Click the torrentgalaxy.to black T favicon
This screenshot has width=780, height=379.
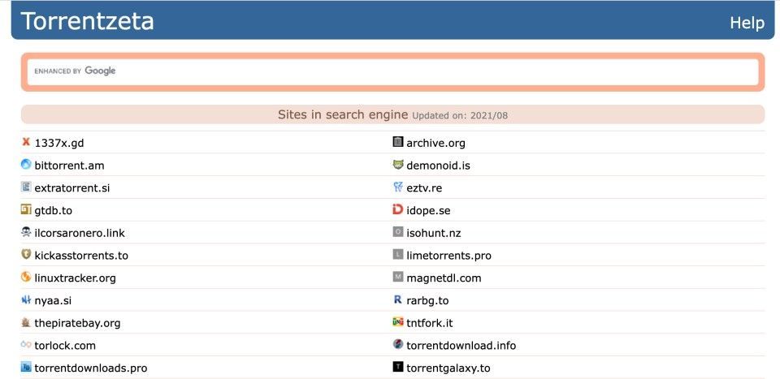pos(397,367)
